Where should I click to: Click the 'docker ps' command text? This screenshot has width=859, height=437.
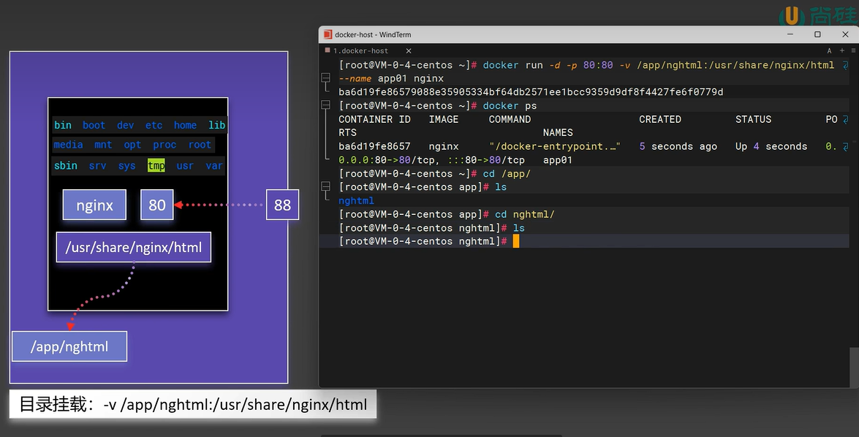(x=510, y=106)
